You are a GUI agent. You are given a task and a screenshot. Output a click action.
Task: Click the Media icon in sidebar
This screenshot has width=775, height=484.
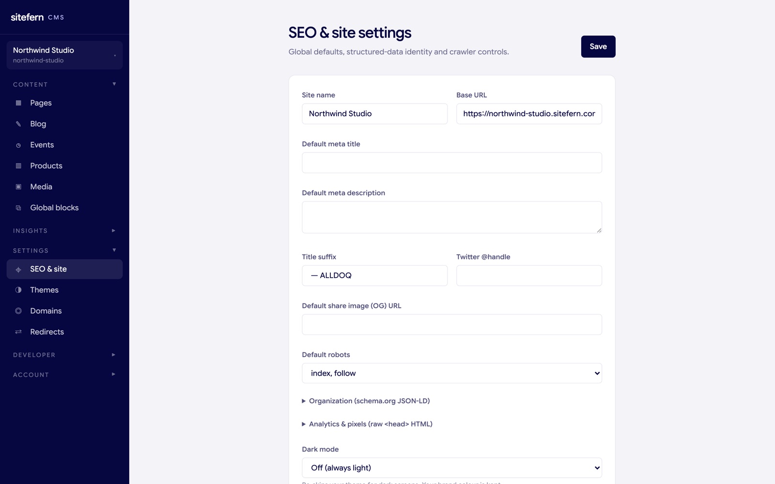coord(18,187)
